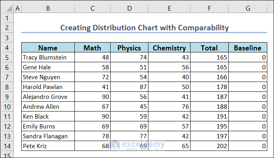Screen dimensions: 274x158
Task: Select Andrew Allen's Chemistry score 76
Action: [169, 107]
